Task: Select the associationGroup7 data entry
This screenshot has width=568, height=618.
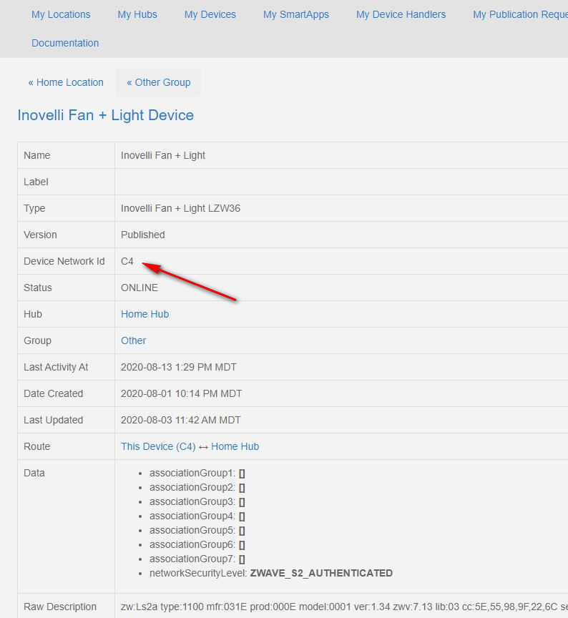Action: coord(197,559)
